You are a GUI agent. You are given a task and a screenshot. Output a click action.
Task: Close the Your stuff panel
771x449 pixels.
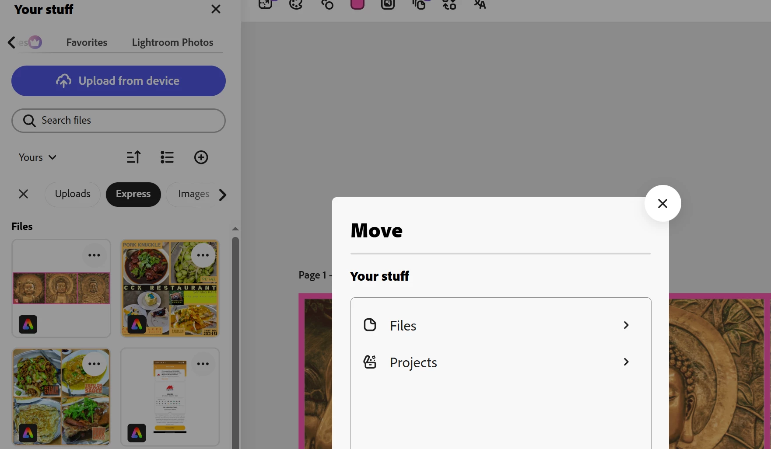point(216,9)
